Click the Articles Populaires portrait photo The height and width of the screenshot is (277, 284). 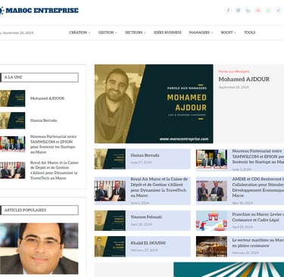pos(39,248)
